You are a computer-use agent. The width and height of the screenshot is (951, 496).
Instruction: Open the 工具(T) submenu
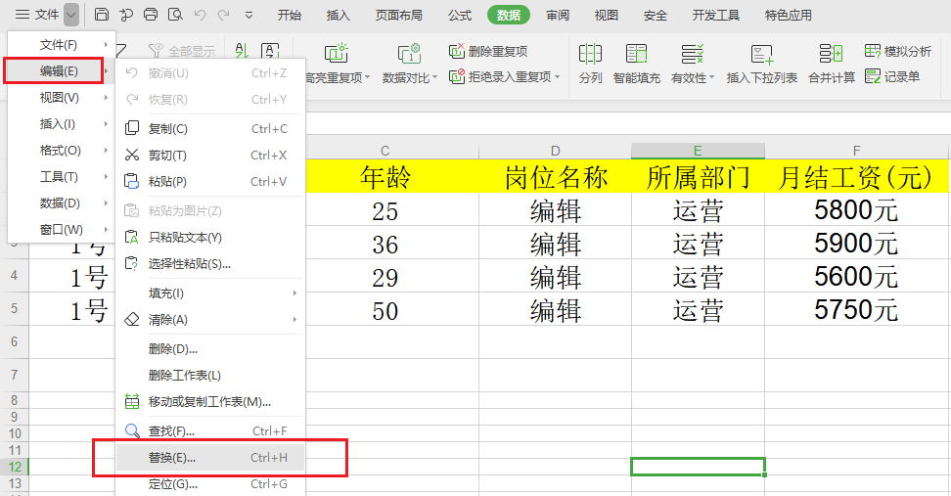[x=61, y=176]
